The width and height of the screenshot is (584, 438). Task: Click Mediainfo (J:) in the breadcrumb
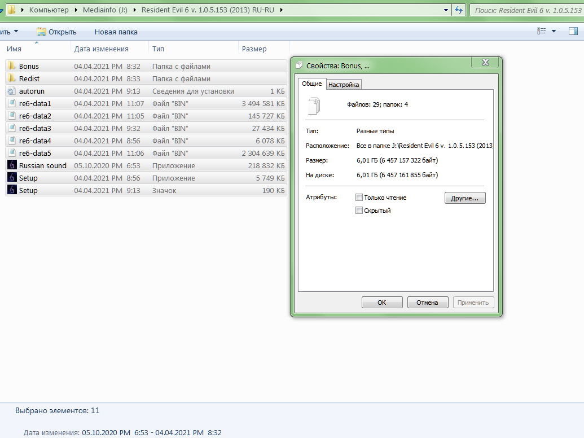point(105,10)
